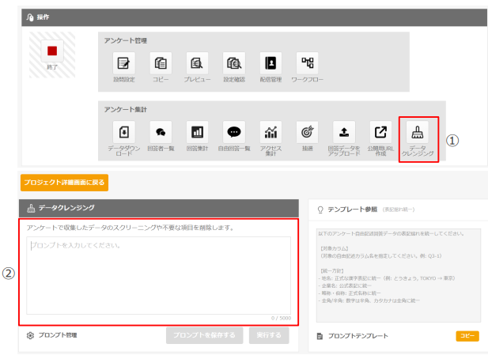Open the 自由回答一覧 speech bubble icon

coord(234,132)
